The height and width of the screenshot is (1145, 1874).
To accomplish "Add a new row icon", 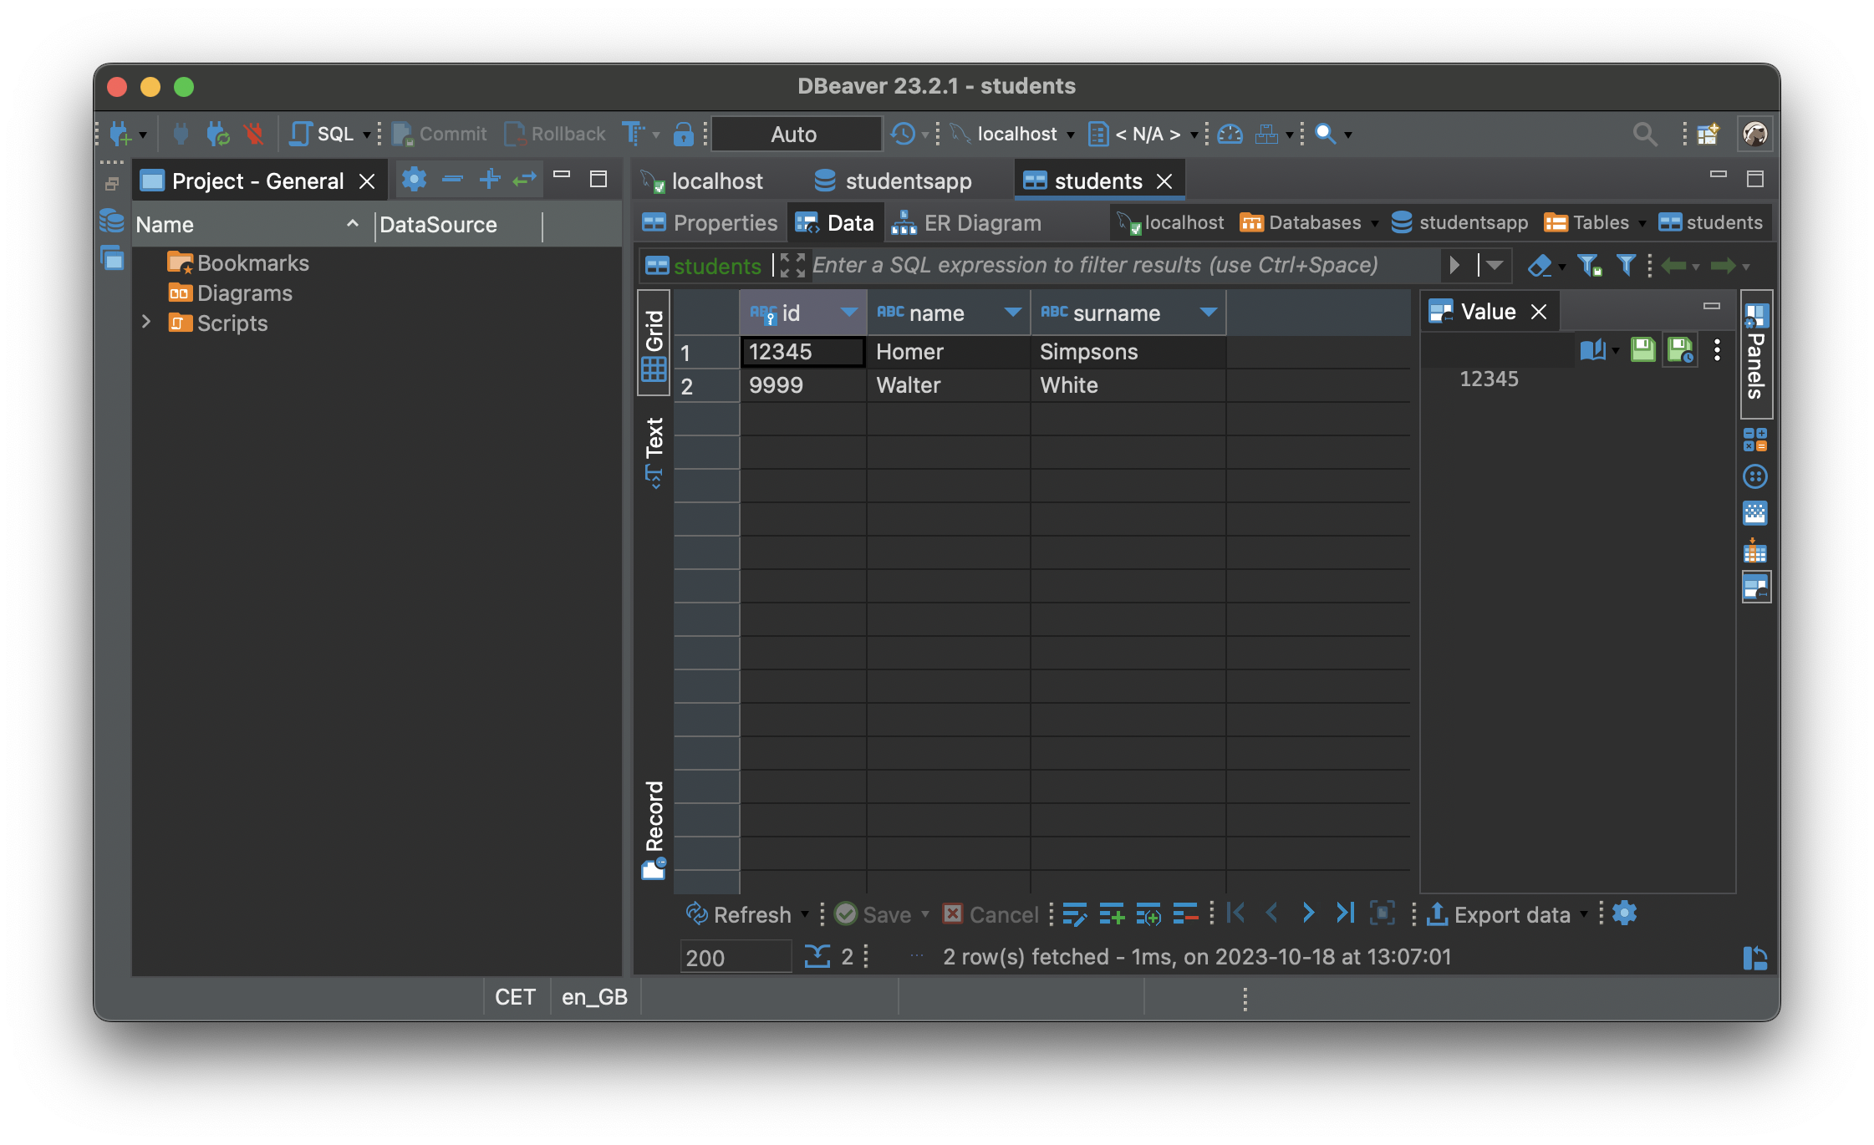I will [x=1112, y=914].
